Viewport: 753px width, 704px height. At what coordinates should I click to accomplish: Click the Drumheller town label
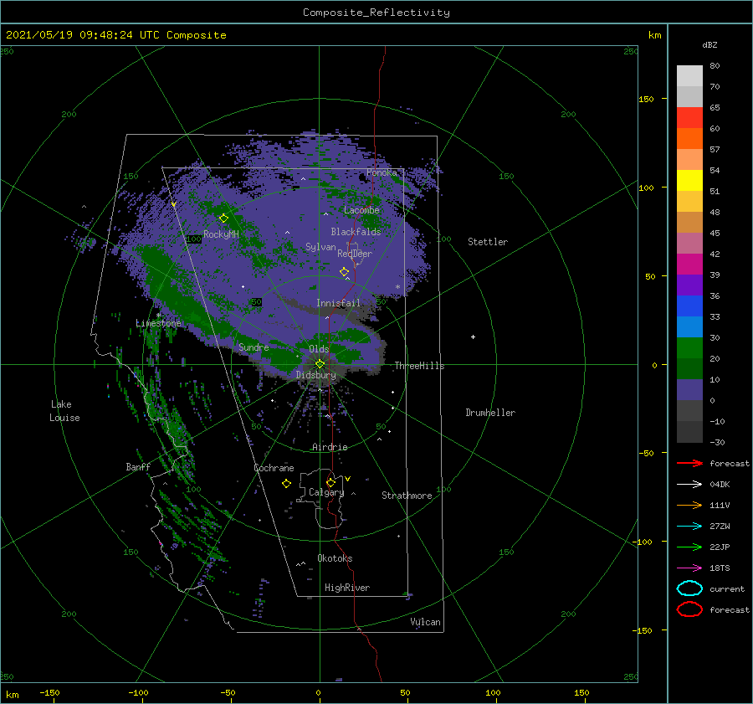(490, 413)
